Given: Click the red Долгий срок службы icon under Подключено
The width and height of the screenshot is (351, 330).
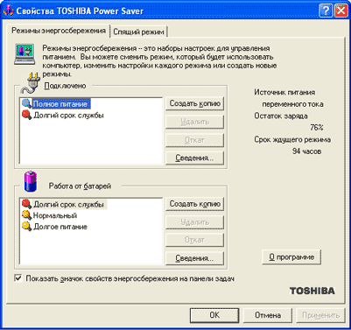Looking at the screenshot, I should tap(26, 115).
